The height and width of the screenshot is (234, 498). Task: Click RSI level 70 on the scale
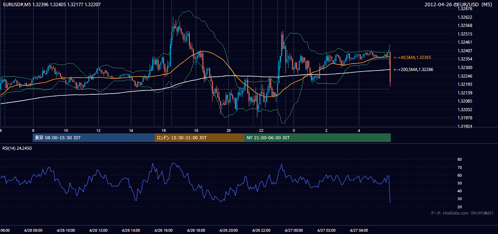[459, 167]
